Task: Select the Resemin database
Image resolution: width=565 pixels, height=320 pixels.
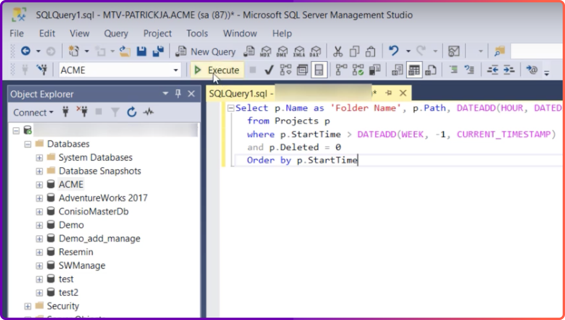Action: [x=76, y=252]
